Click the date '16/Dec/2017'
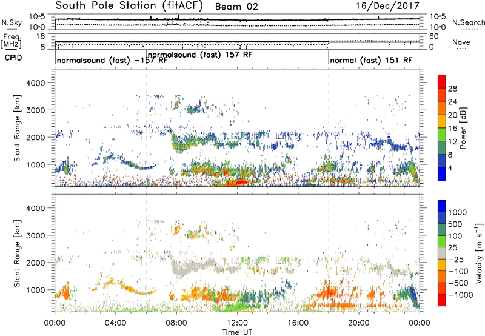Screen dimensions: 485x336 [387, 6]
